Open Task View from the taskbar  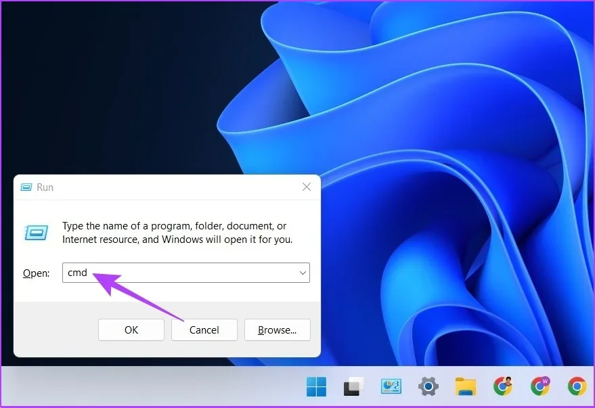(x=353, y=386)
